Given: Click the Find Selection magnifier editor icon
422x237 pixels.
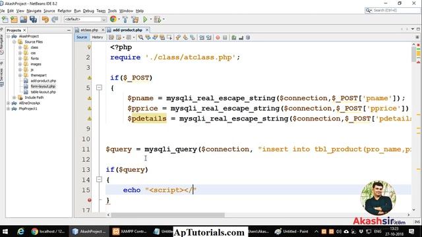Looking at the screenshot, I should [x=140, y=38].
